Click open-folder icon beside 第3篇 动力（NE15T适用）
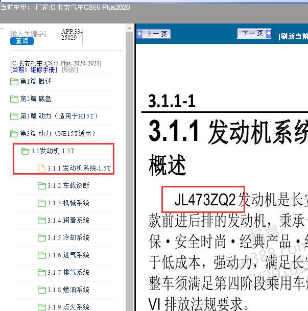Screen dimensions: 308x311 coord(14,134)
